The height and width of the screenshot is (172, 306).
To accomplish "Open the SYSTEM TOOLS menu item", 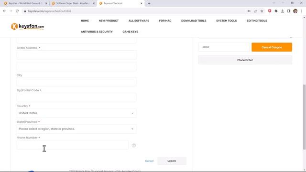I will [226, 21].
